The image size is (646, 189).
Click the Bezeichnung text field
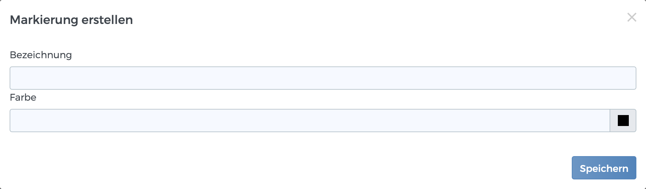pos(323,78)
